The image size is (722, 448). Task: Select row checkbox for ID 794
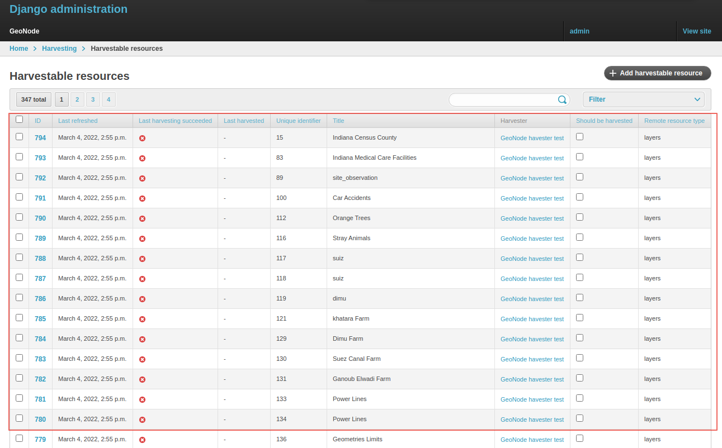pyautogui.click(x=19, y=136)
